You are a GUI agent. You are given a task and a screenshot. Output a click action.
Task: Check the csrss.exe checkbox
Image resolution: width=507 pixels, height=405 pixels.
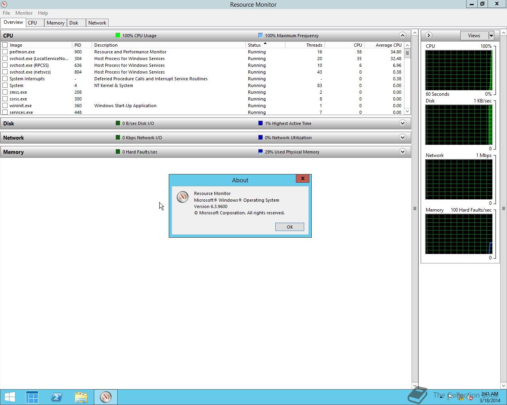point(5,99)
